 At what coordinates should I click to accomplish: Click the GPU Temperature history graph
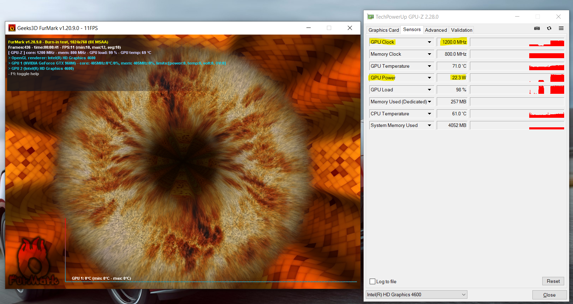point(517,66)
